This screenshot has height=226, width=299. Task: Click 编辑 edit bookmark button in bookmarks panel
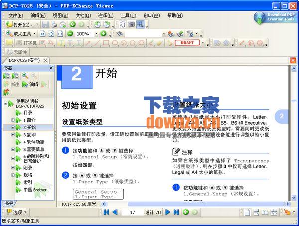30,84
